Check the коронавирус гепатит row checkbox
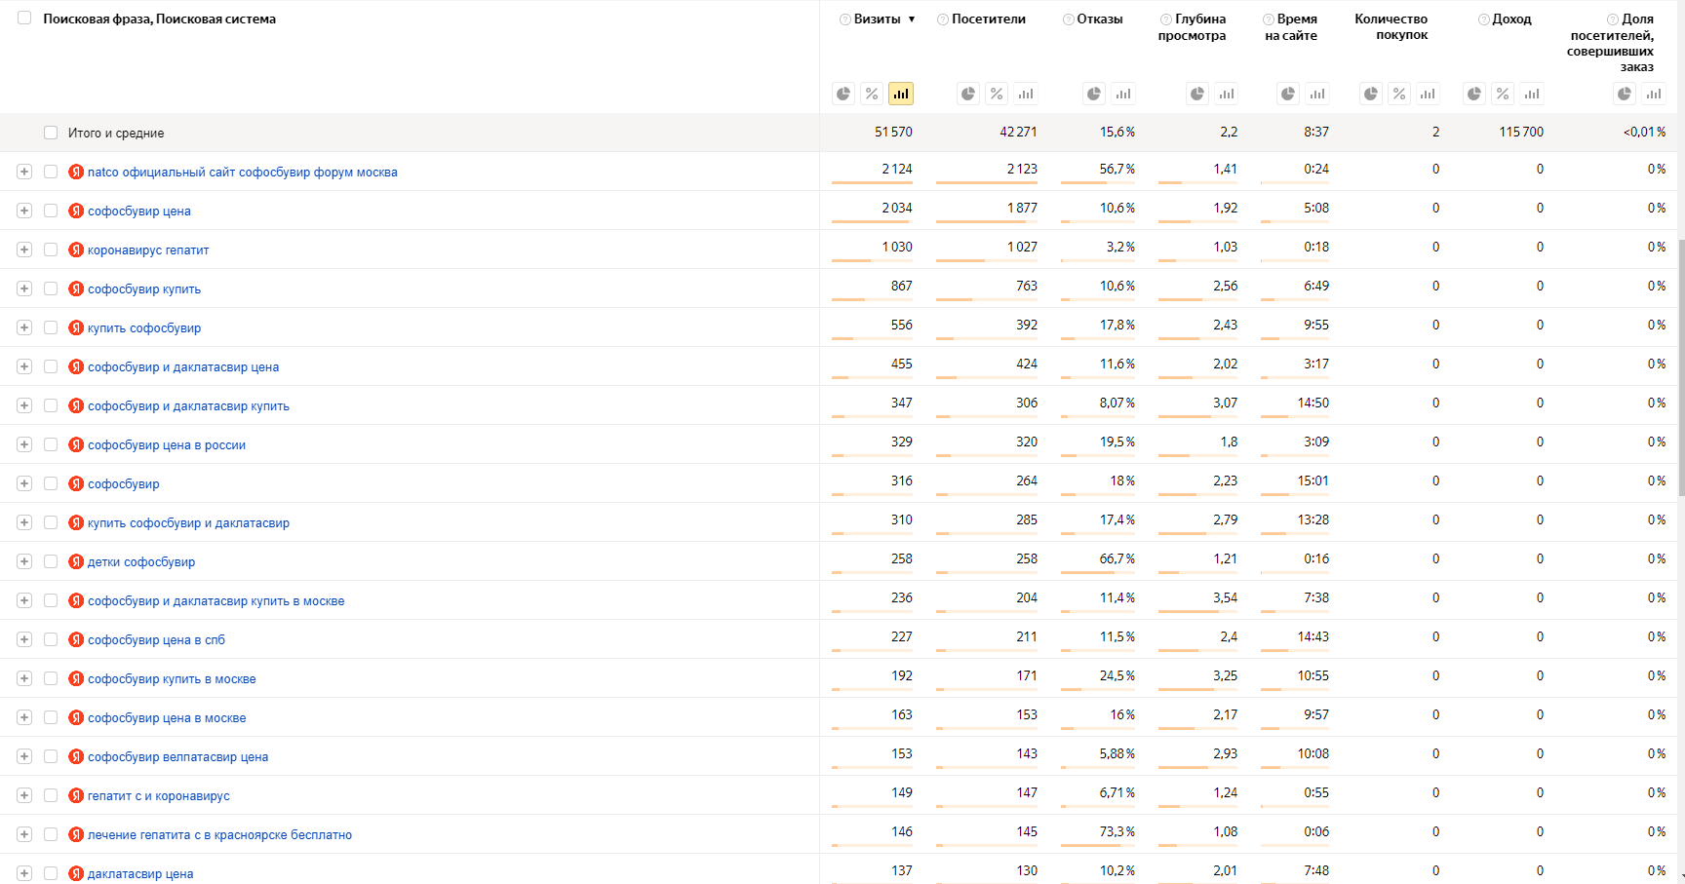This screenshot has width=1685, height=884. click(51, 250)
